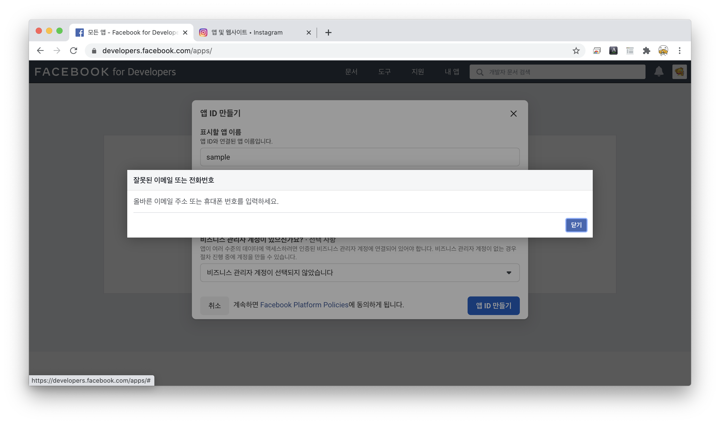Click the notifications bell icon

659,72
